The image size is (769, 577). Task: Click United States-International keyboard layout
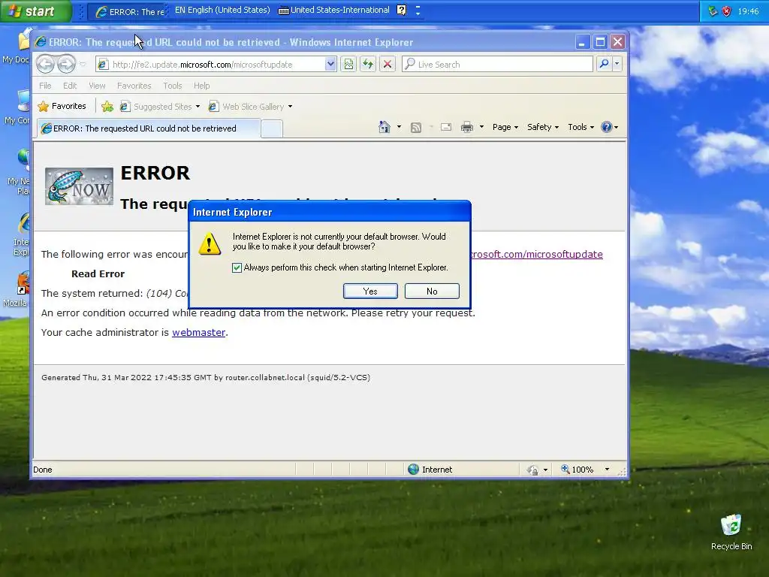point(334,11)
